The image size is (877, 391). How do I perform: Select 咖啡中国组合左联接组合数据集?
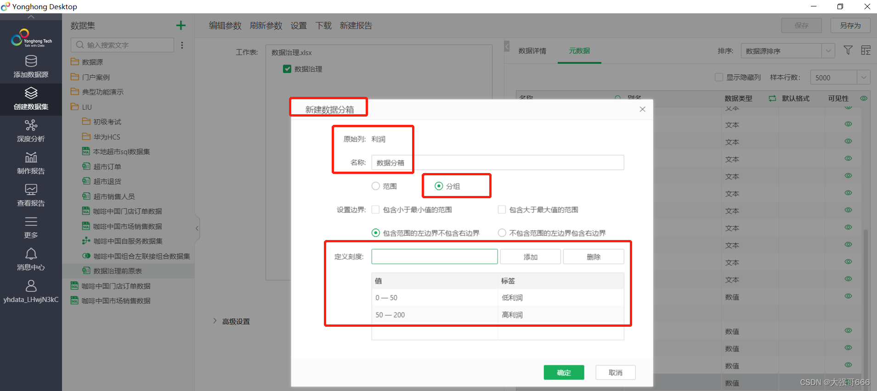[x=136, y=256]
